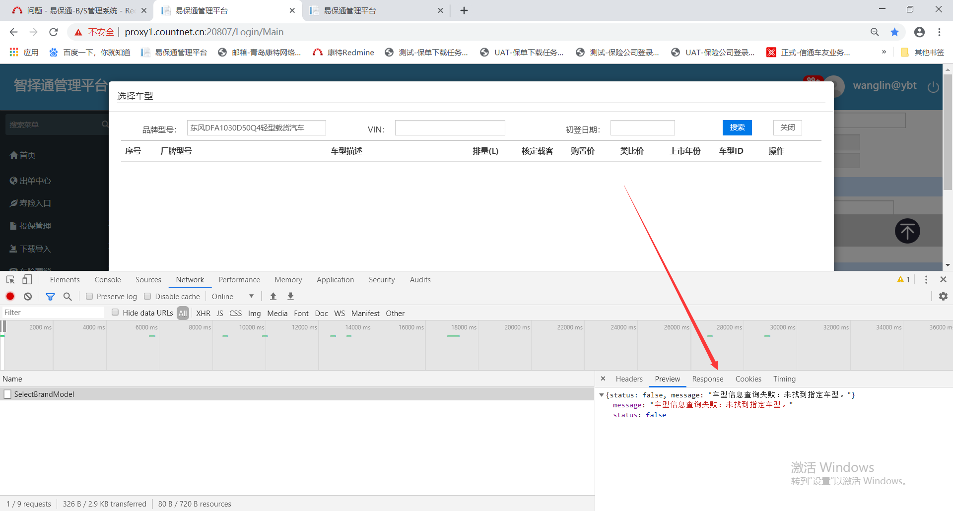This screenshot has width=953, height=511.
Task: Tick the Hide data URLs checkbox
Action: pyautogui.click(x=115, y=313)
